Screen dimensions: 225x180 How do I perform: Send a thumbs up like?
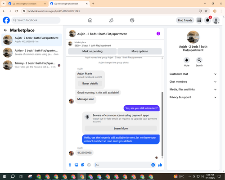point(160,165)
